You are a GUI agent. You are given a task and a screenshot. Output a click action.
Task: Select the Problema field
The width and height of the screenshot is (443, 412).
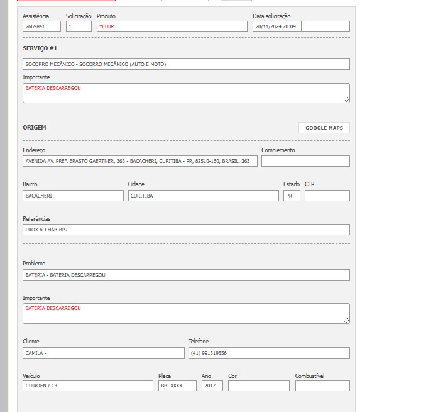click(186, 275)
